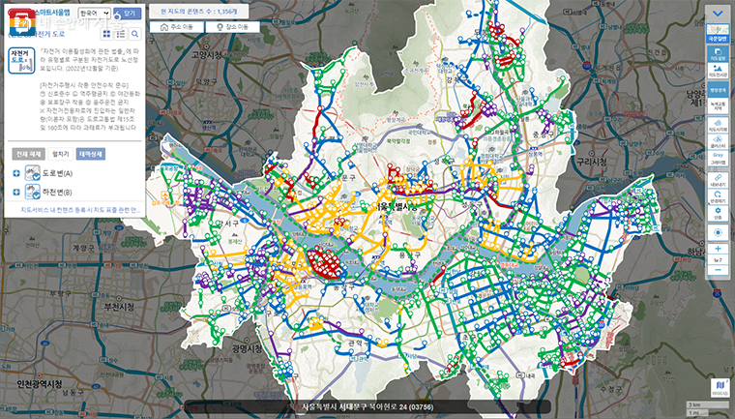Screen dimensions: 735x419
Task: Open 지도시각화 map visualization tool
Action: coord(718,125)
